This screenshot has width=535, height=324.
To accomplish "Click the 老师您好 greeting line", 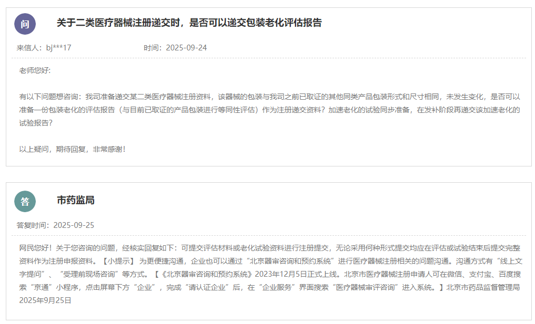I will click(35, 71).
